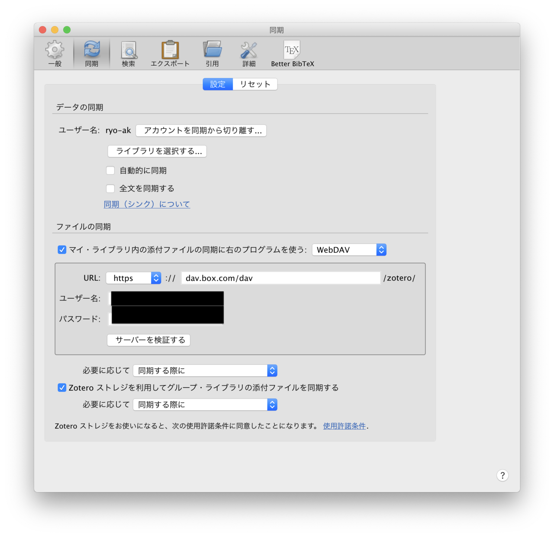The height and width of the screenshot is (537, 554).
Task: Click サーバーを検証する button
Action: 148,340
